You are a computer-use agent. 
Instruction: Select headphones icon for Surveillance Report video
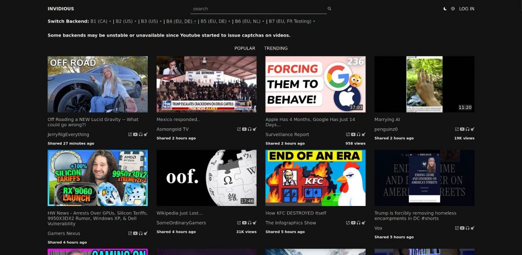[x=358, y=135]
